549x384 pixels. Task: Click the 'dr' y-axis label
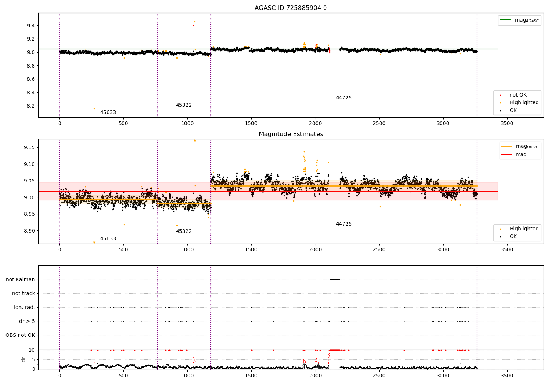click(x=24, y=359)
